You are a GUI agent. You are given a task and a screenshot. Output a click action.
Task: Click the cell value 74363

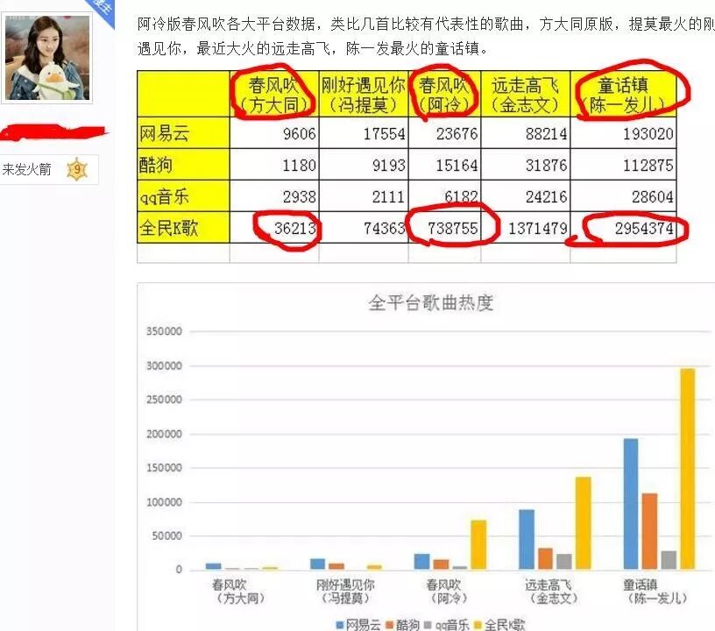tap(385, 228)
